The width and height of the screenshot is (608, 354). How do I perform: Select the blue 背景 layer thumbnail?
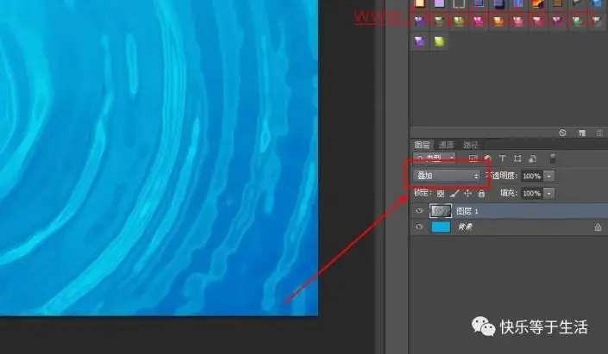click(441, 227)
